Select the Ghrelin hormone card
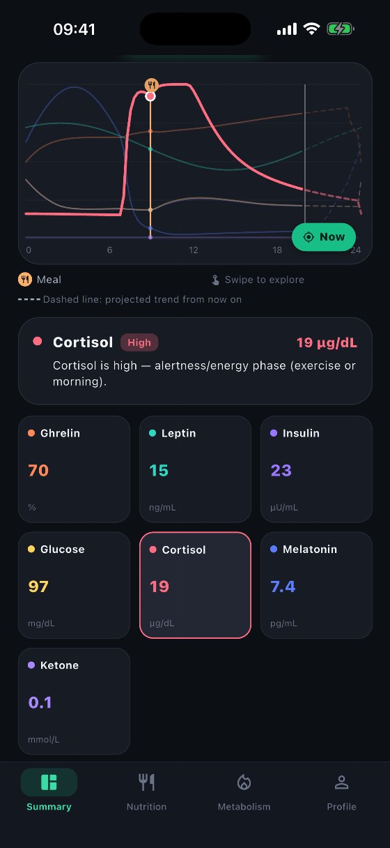Image resolution: width=390 pixels, height=848 pixels. pos(74,469)
